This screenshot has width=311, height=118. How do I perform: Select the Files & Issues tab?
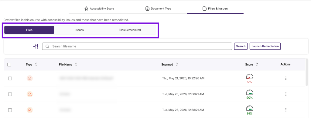[x=215, y=8]
